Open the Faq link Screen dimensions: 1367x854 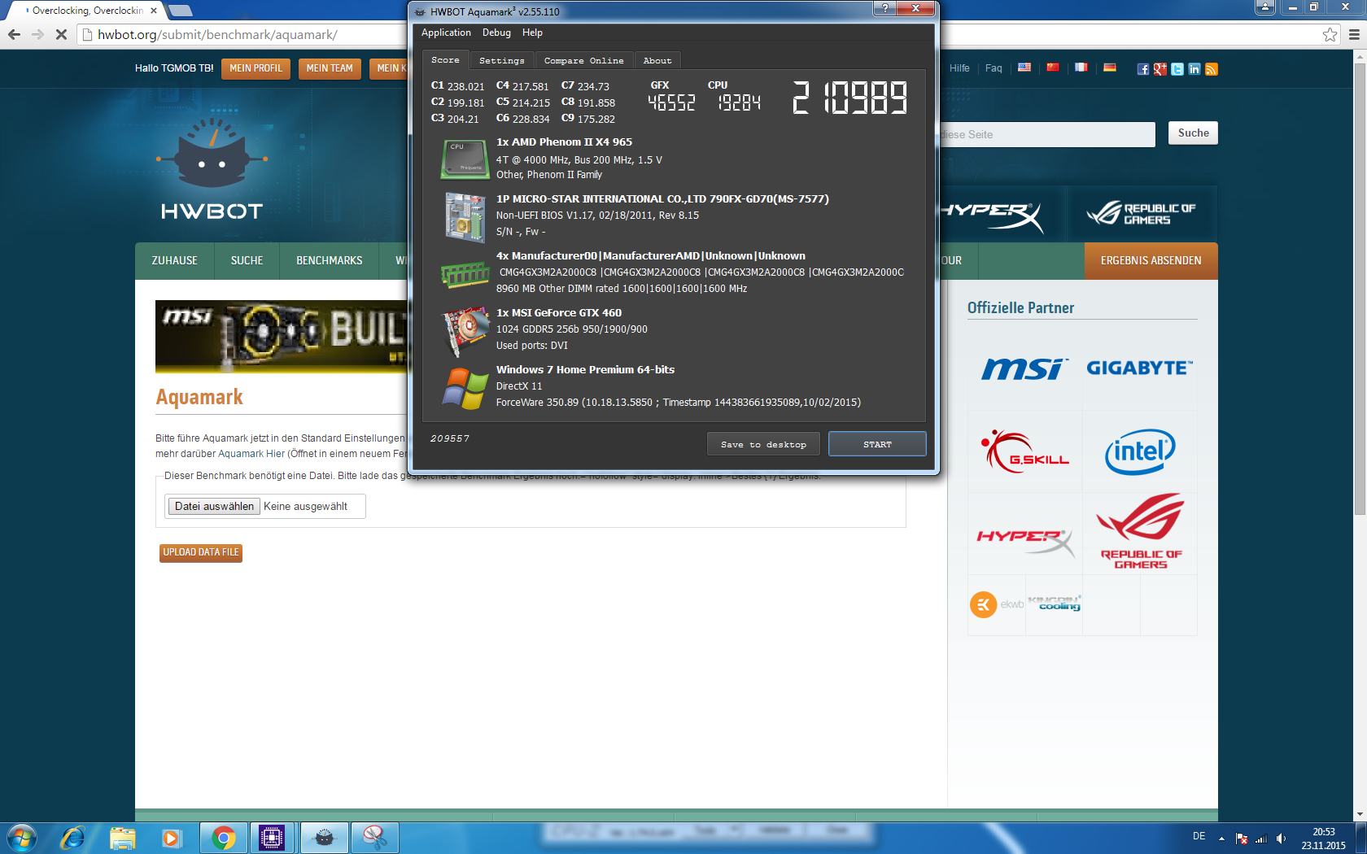(994, 68)
